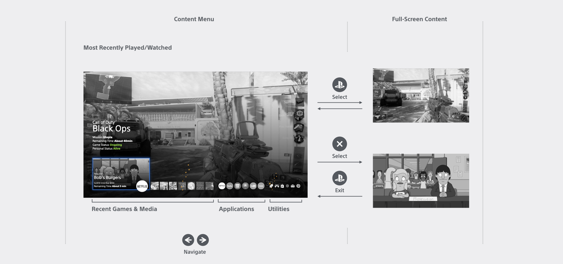Open the friends icon with notification badge 4

(271, 186)
